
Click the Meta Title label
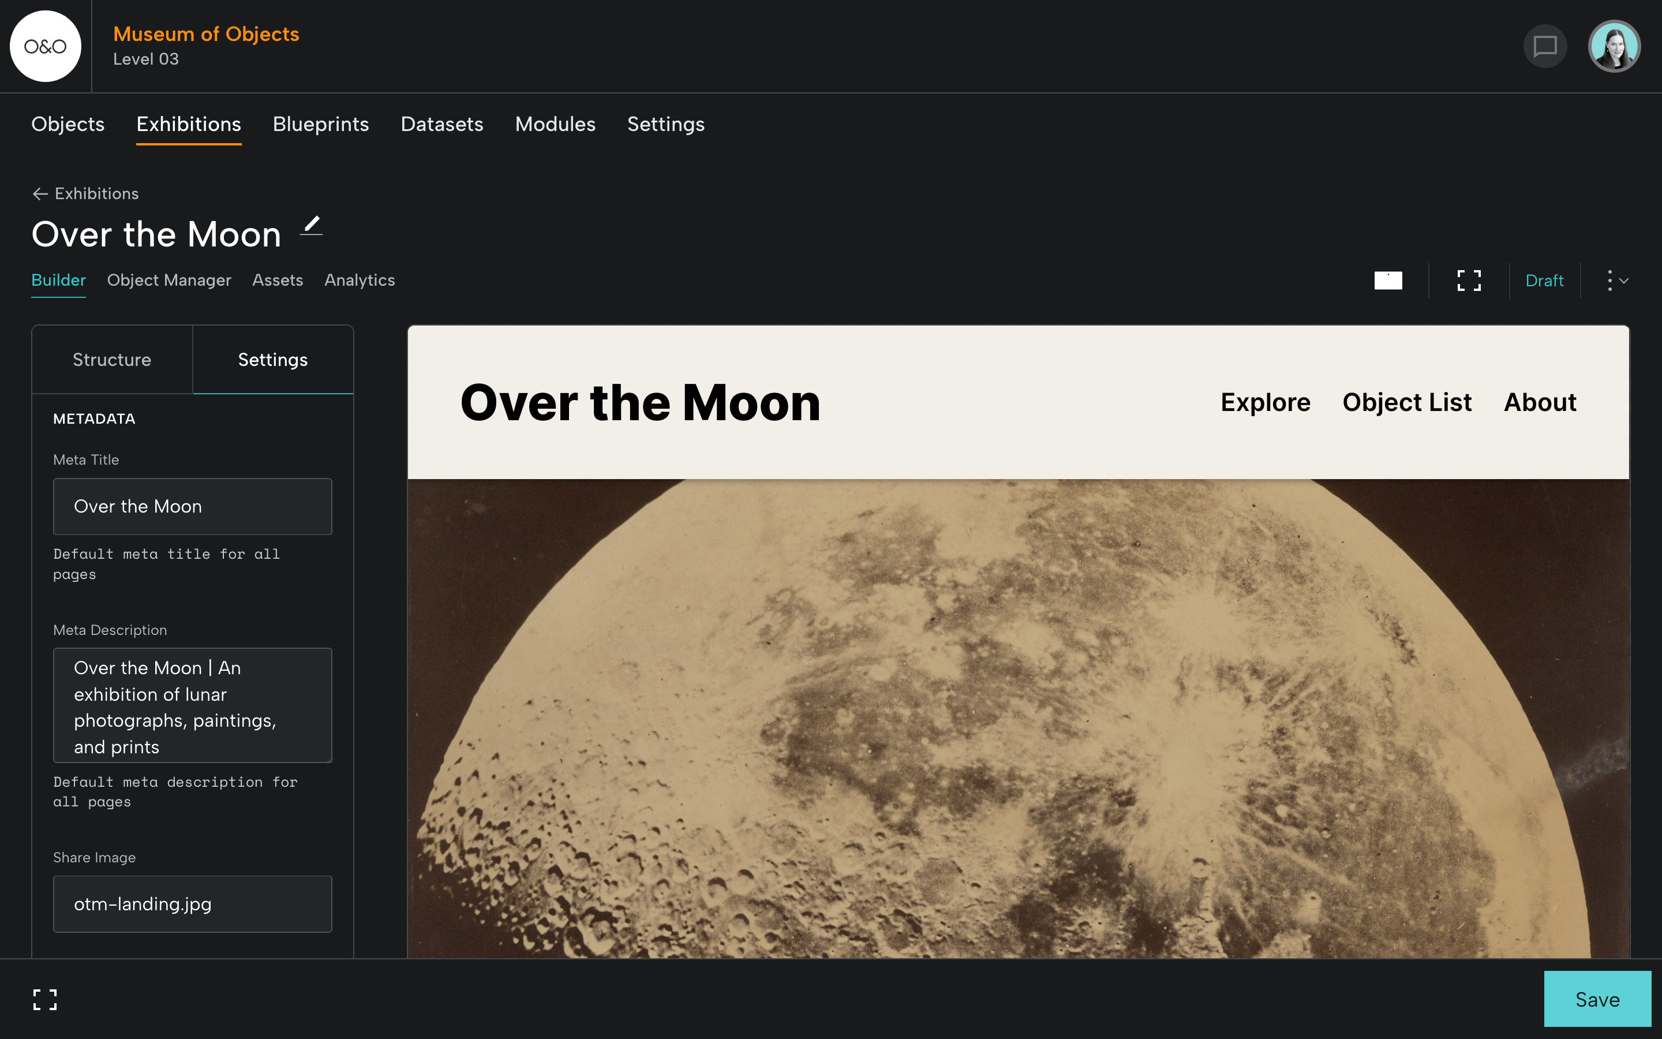[x=86, y=459]
